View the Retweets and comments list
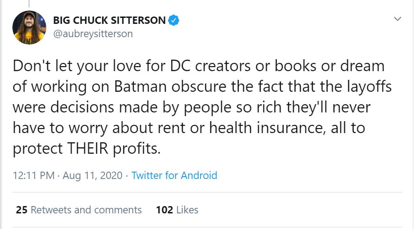Screen dimensions: 415x229 pyautogui.click(x=86, y=210)
